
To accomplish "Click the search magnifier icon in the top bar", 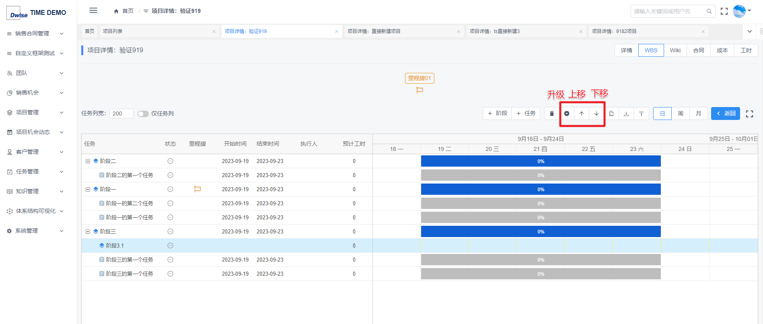I will tap(709, 11).
